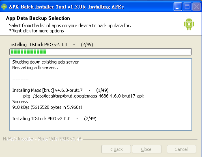Click the 'App Data Backup Selection' heading
The width and height of the screenshot is (202, 157).
coord(38,18)
